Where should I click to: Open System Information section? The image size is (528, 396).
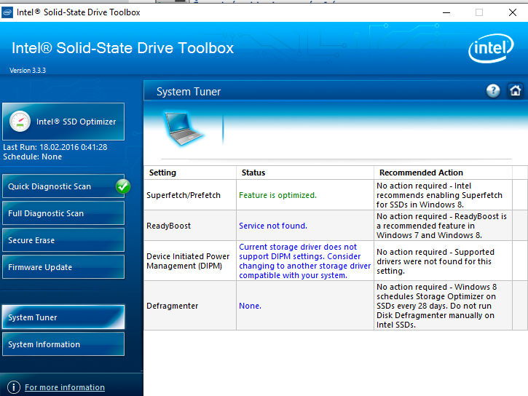63,344
